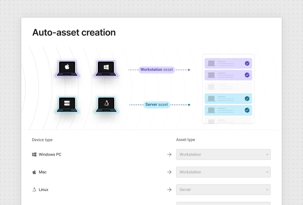Click the first purple checked asset row
The height and width of the screenshot is (205, 303).
coord(228,63)
